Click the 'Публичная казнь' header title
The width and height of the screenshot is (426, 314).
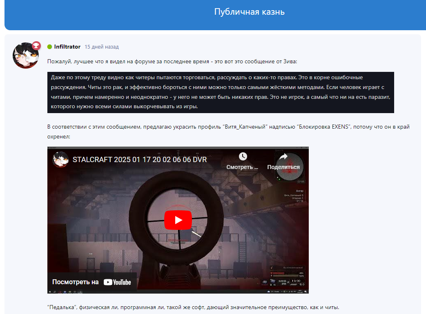click(x=250, y=12)
